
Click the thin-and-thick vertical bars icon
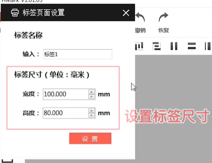[208, 46]
